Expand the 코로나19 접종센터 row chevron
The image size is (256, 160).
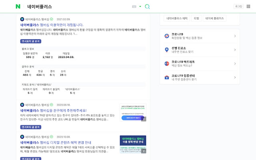235,77
